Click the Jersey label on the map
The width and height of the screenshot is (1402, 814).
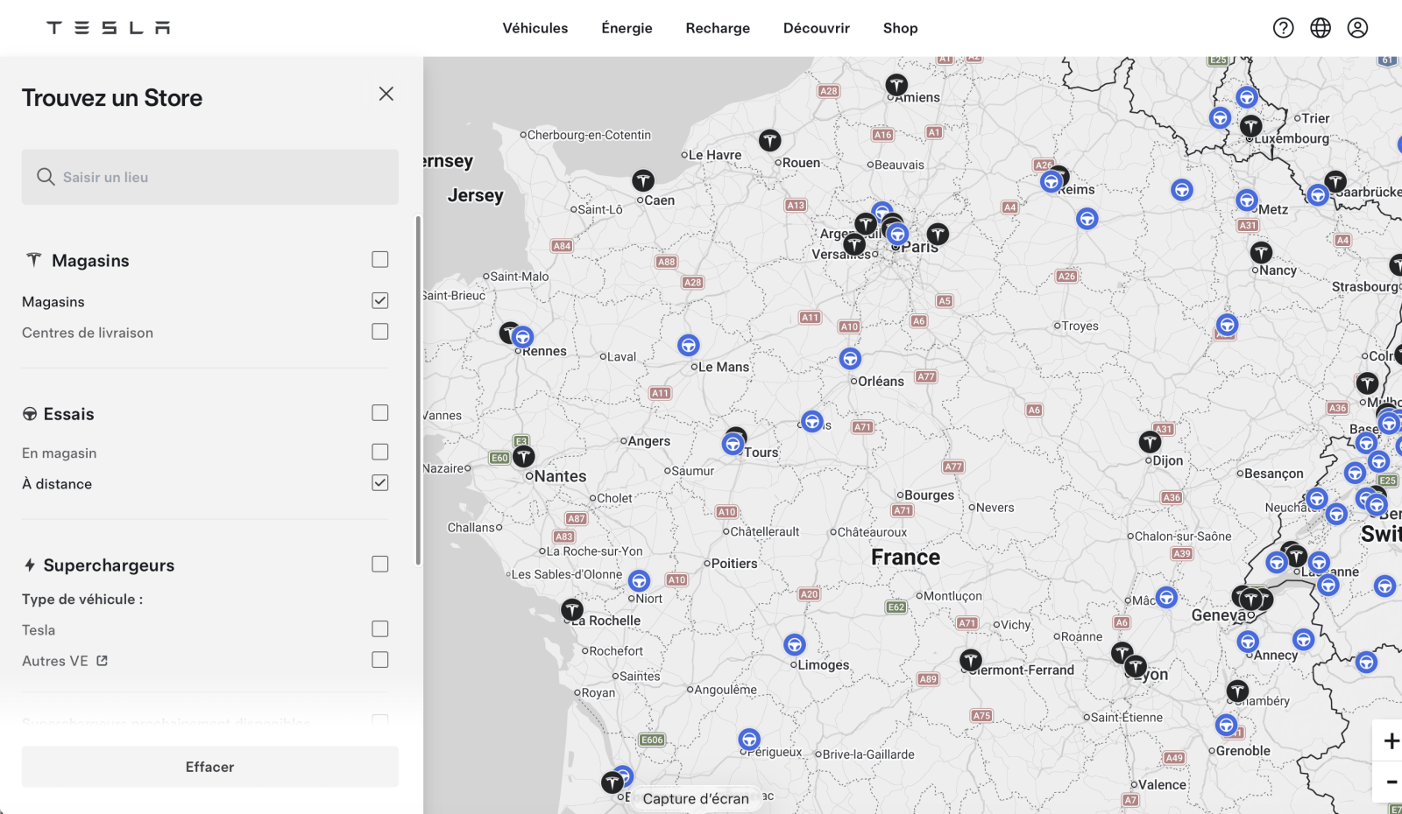point(476,195)
